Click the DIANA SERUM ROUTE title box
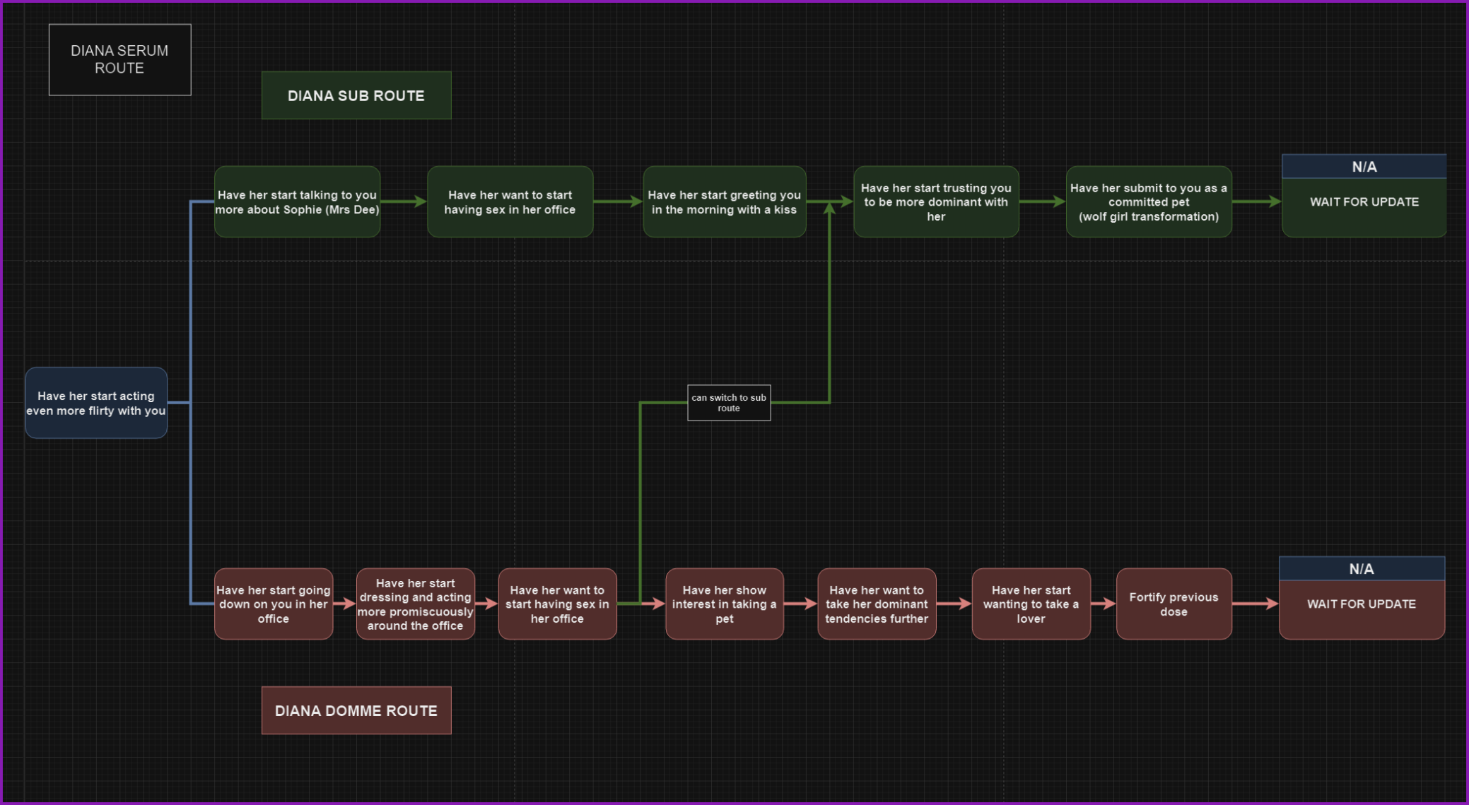Image resolution: width=1469 pixels, height=805 pixels. point(119,59)
